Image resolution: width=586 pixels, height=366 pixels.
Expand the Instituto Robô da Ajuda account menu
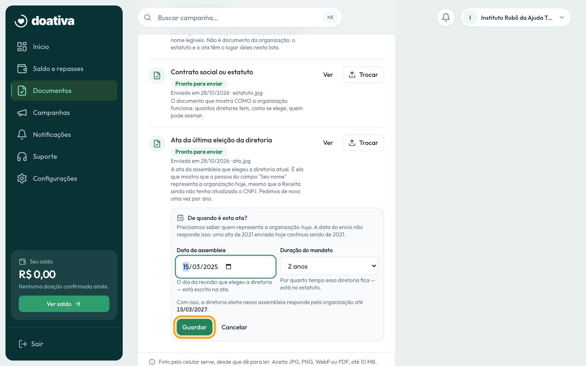tap(516, 18)
